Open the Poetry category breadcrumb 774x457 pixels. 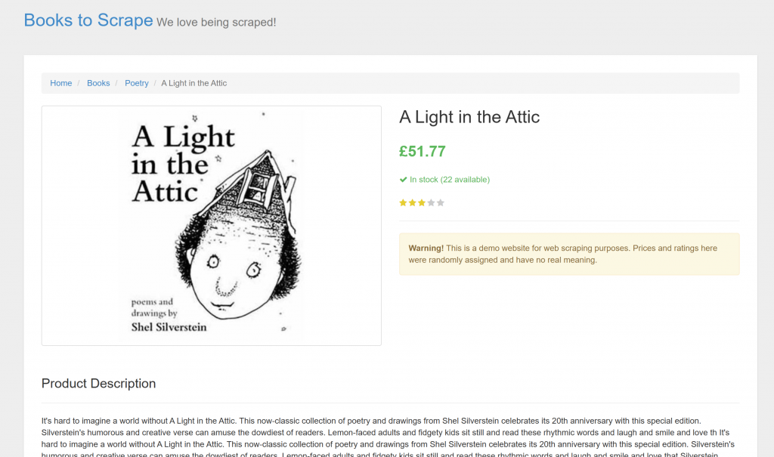(137, 83)
